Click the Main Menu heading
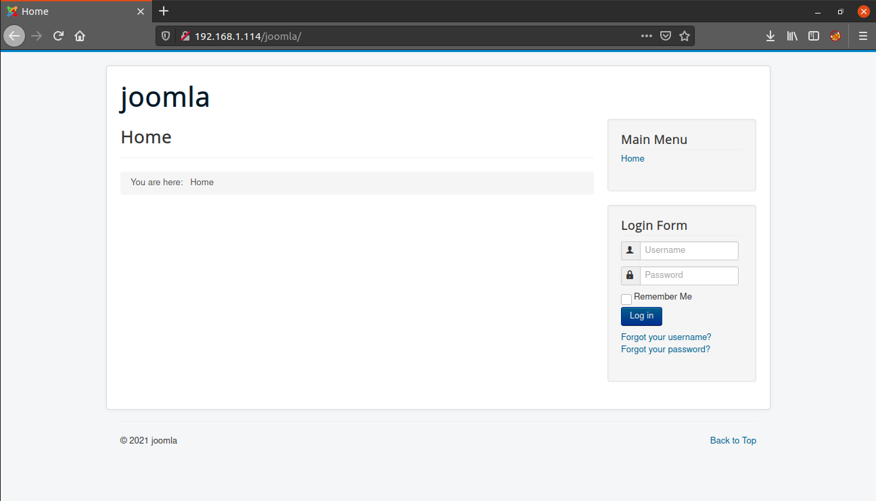 coord(654,139)
